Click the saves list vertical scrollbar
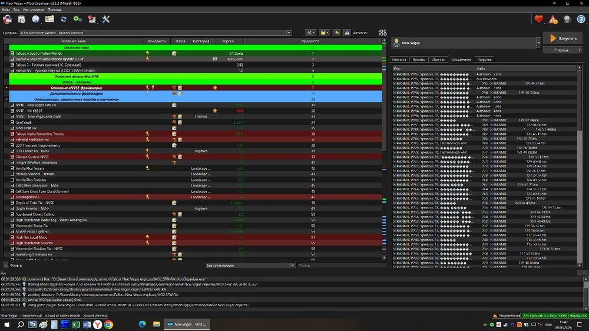This screenshot has height=331, width=589. [579, 165]
